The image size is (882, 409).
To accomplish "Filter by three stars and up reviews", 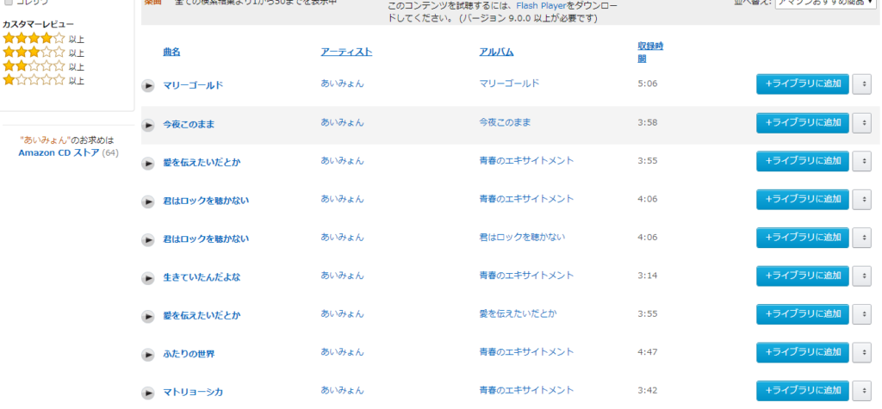I will tap(43, 53).
